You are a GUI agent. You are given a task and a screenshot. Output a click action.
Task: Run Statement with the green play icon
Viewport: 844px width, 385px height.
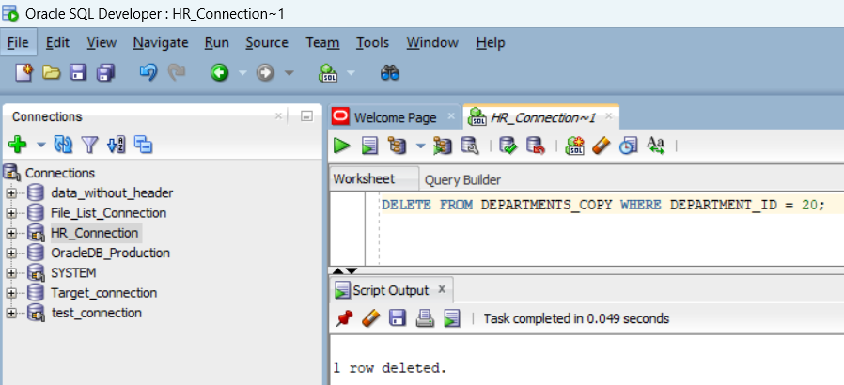(342, 146)
